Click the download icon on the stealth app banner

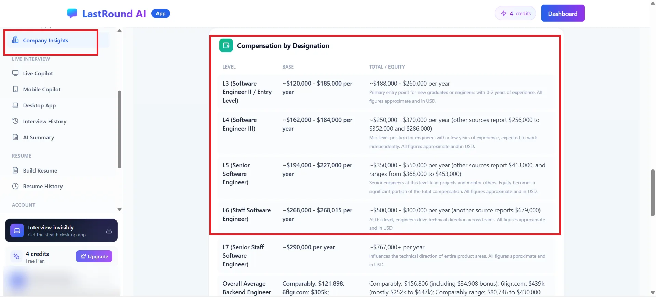click(x=109, y=231)
